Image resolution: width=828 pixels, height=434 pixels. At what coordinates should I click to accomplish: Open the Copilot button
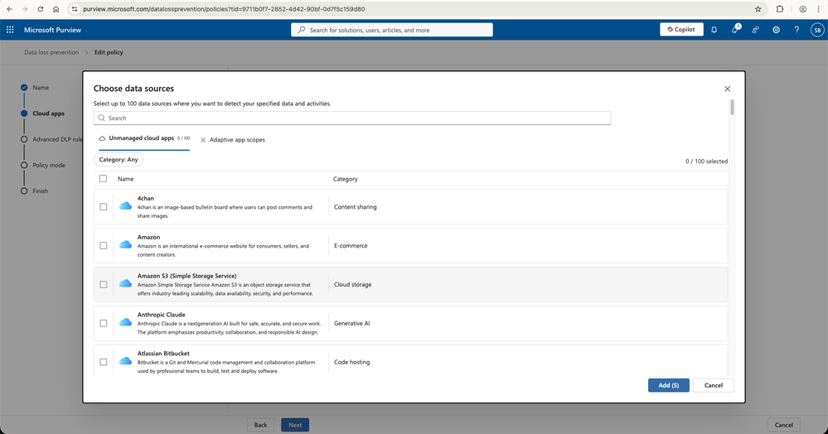[x=681, y=30]
